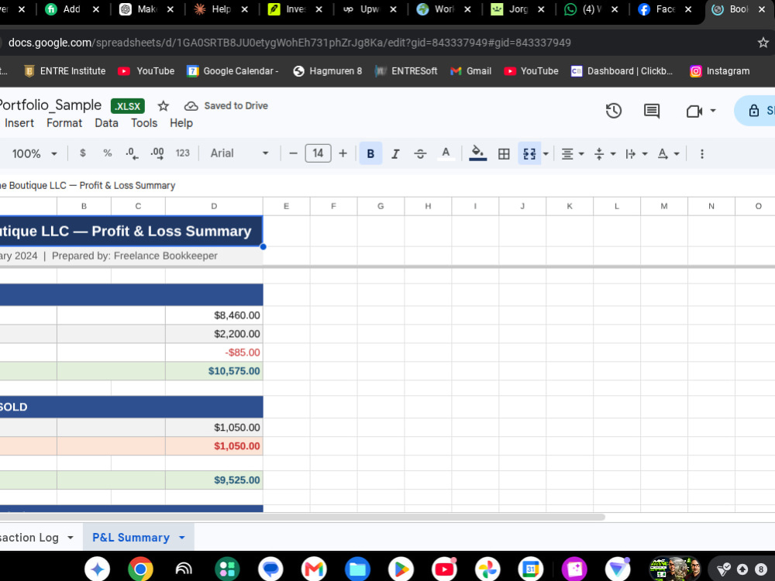
Task: Click the Share button
Action: tap(756, 111)
